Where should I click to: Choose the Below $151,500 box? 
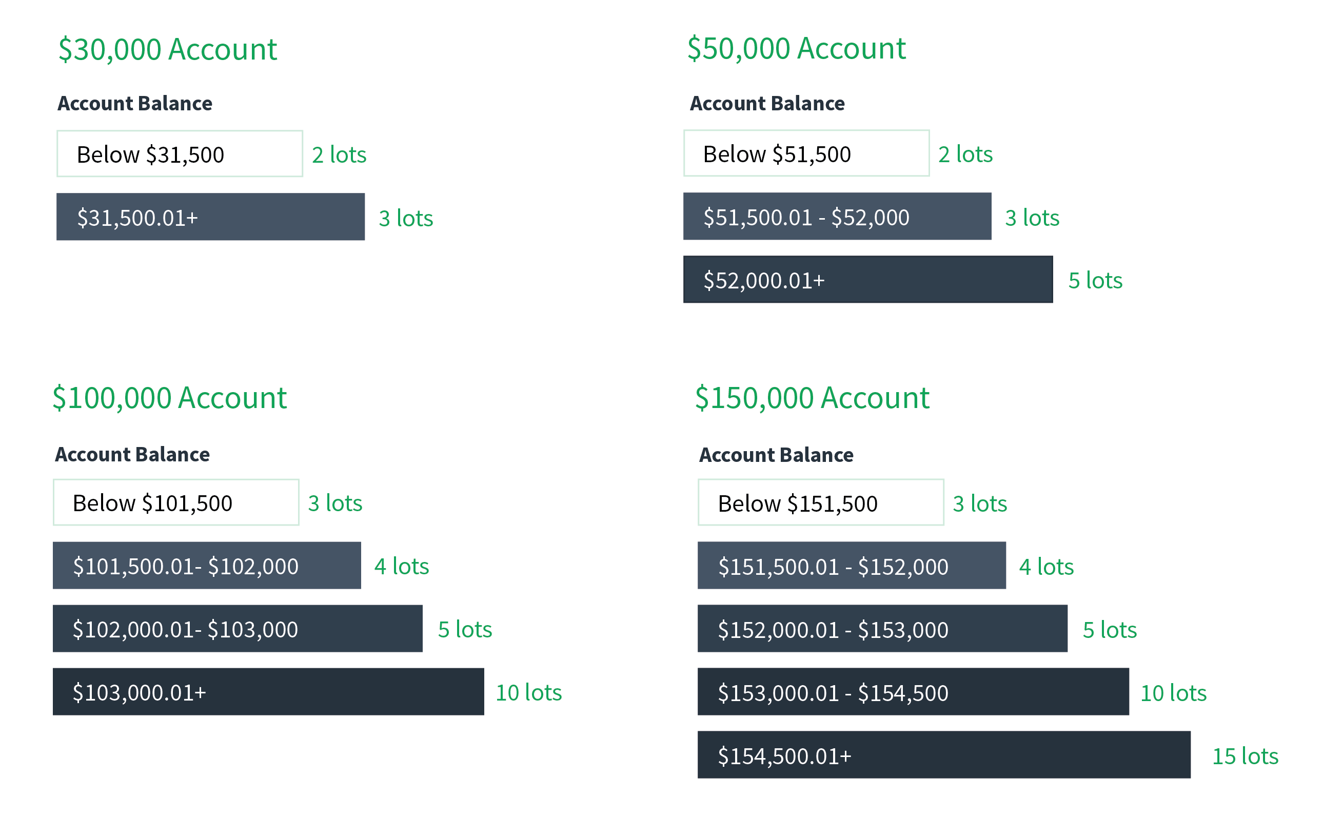click(x=821, y=503)
